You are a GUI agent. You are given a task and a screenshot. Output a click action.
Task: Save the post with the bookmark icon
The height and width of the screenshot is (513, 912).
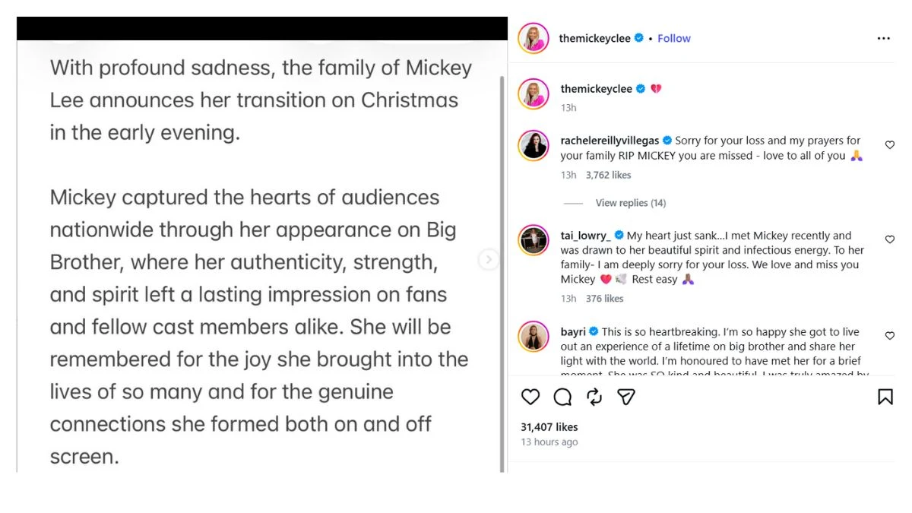coord(884,397)
